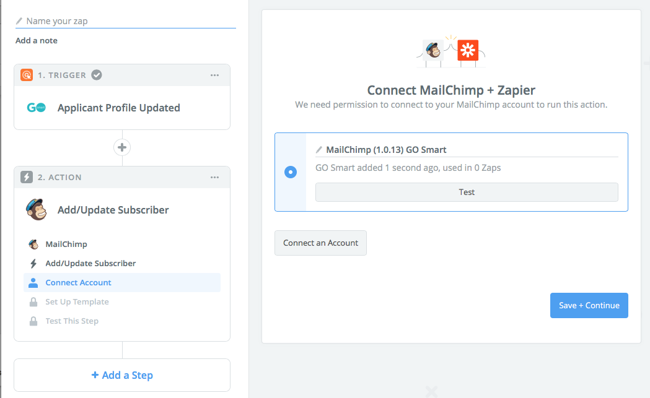The image size is (650, 398).
Task: Select the Connect Account sub-step
Action: (x=122, y=282)
